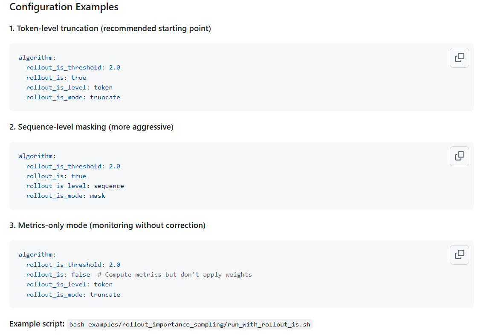Click 'rollout_is_mode: truncate' in metrics-only block

point(73,295)
